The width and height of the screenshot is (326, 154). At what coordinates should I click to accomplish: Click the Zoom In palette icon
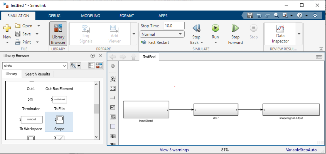click(x=113, y=79)
